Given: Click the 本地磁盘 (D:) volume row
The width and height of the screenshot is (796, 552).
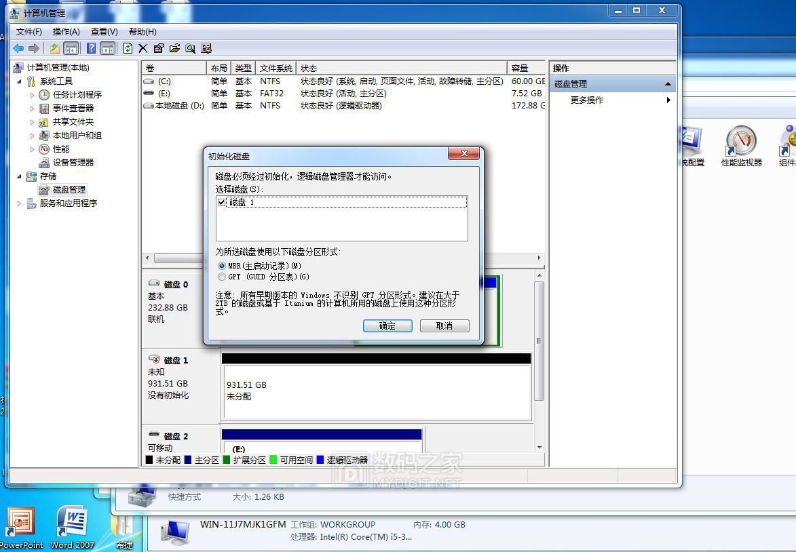Looking at the screenshot, I should 343,106.
